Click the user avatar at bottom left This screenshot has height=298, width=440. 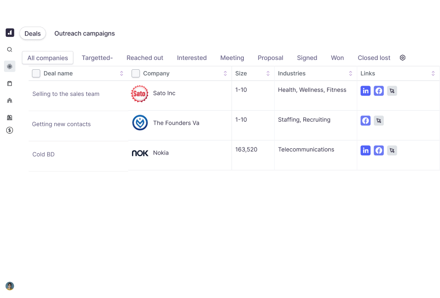(10, 286)
